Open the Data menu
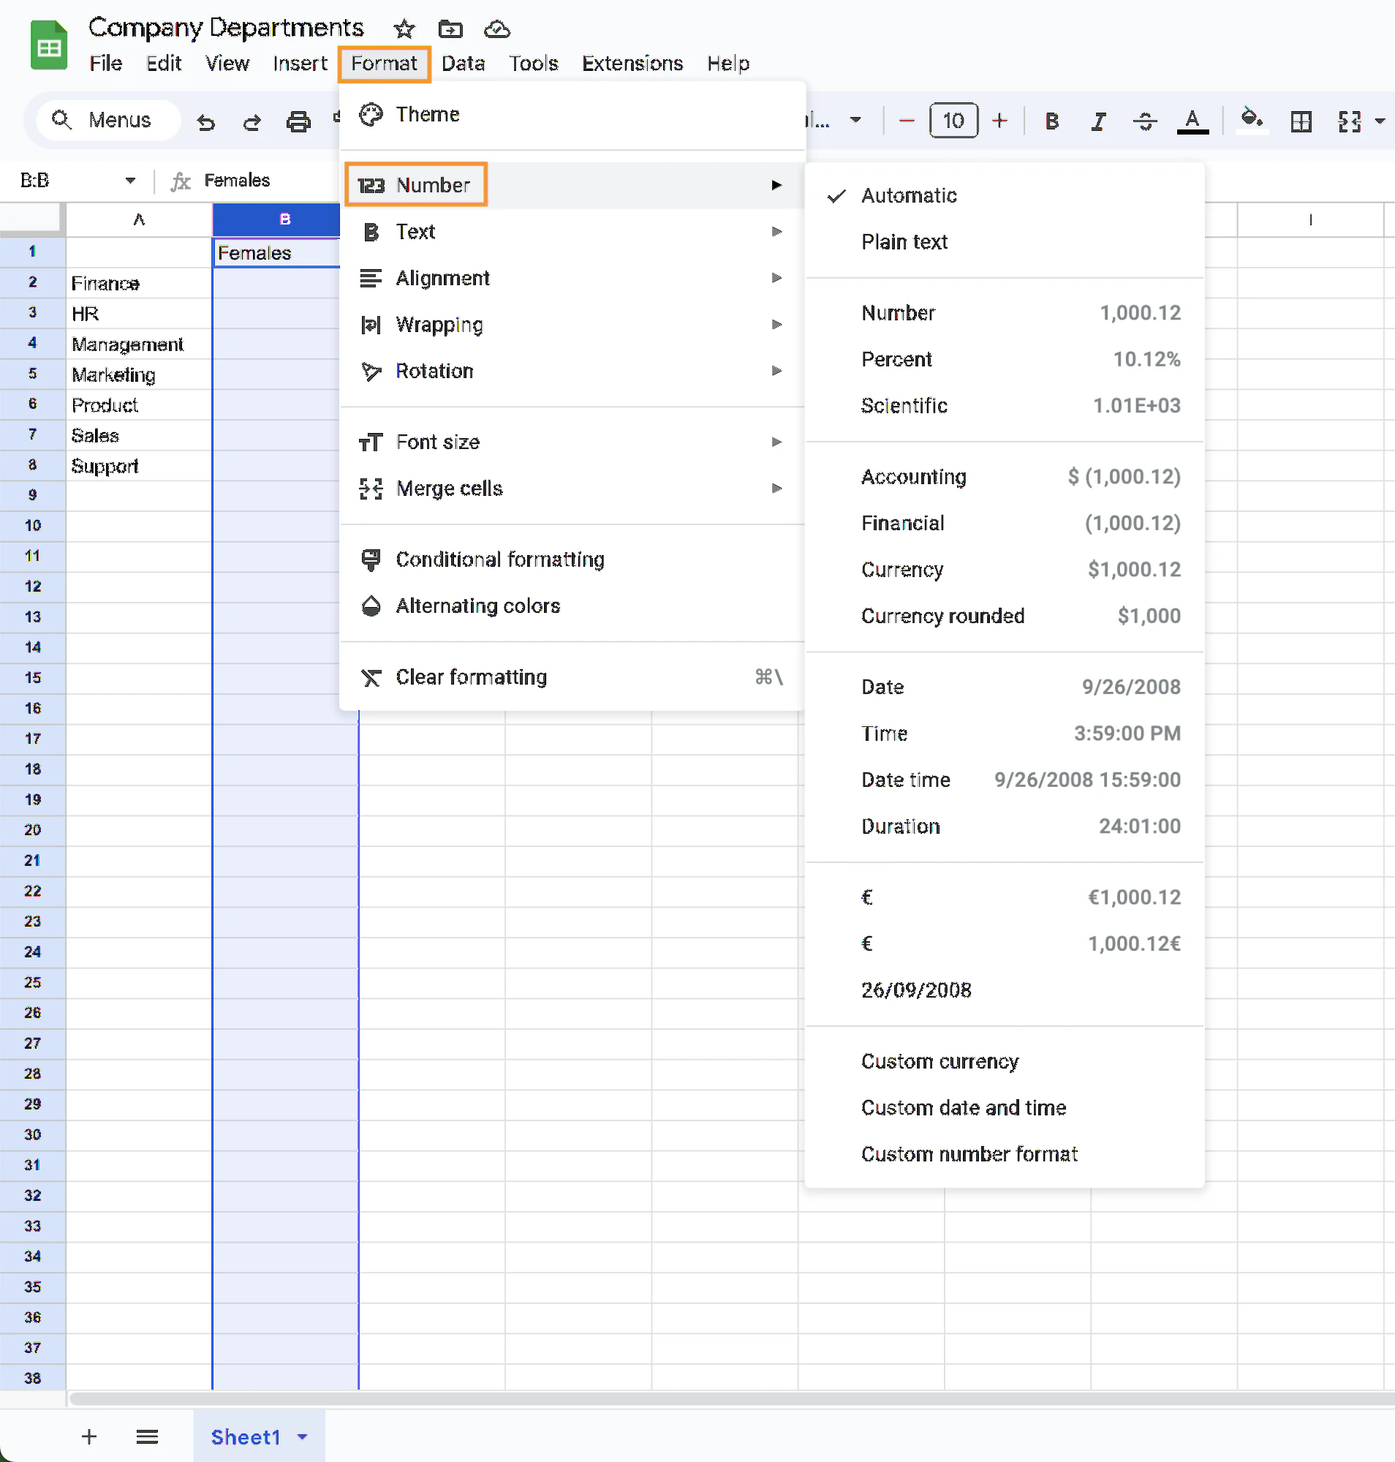 pos(463,63)
